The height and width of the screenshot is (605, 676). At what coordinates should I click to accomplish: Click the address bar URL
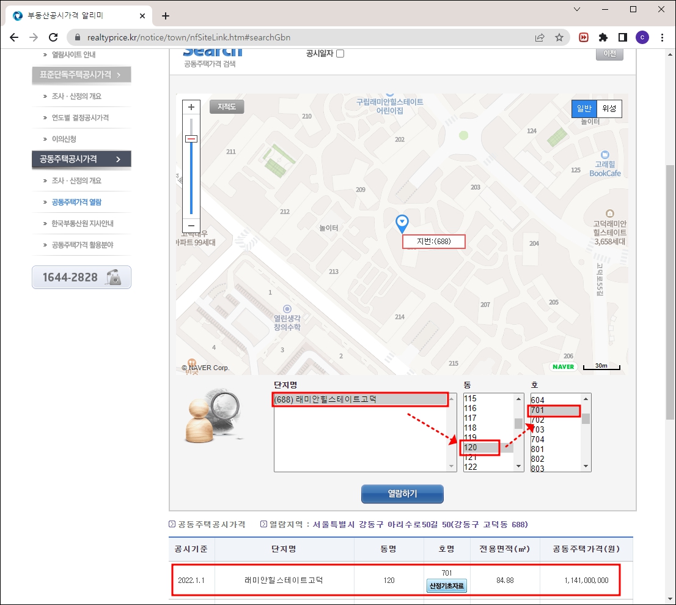click(188, 37)
